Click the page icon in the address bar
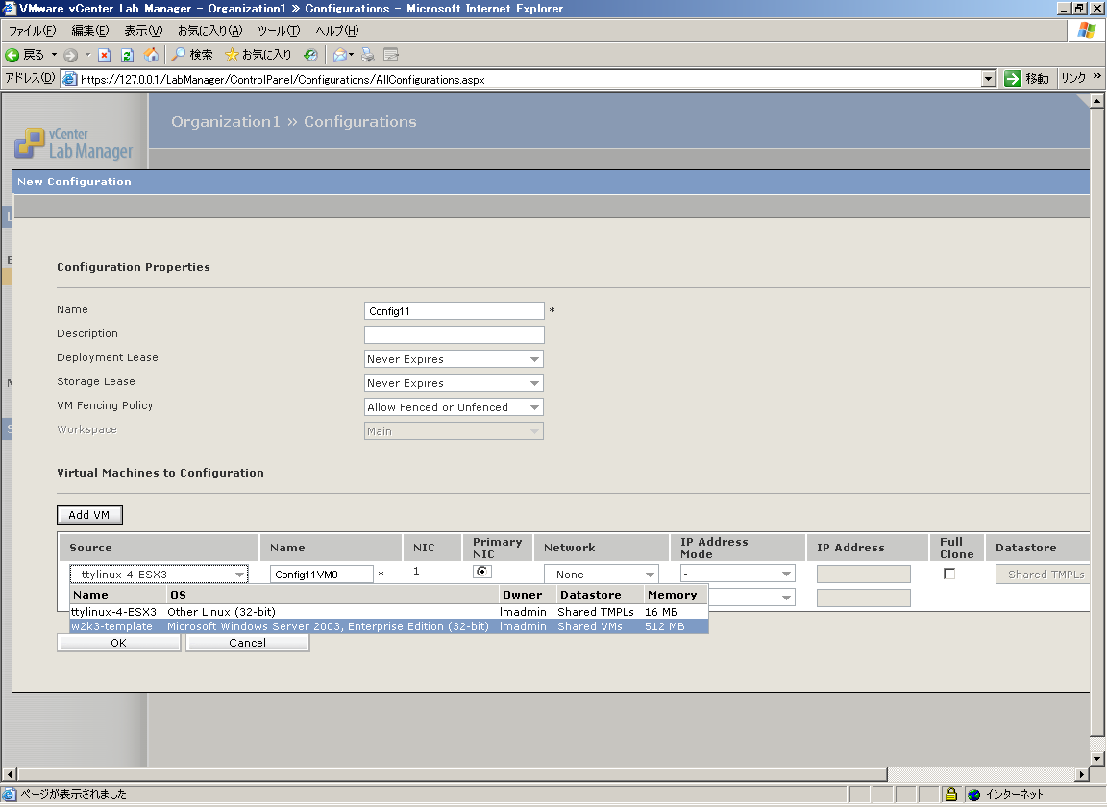 click(x=70, y=79)
